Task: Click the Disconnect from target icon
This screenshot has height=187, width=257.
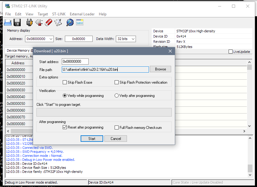Action: (x=39, y=22)
